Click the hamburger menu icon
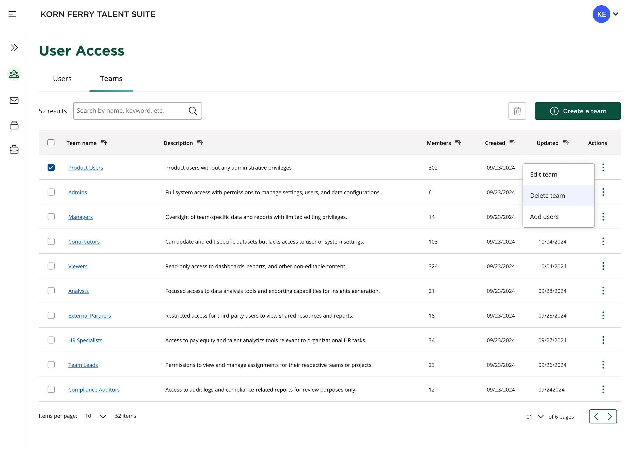The height and width of the screenshot is (451, 635). coord(12,14)
